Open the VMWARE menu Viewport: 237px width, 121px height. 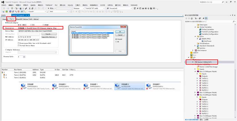pyautogui.click(x=134, y=5)
